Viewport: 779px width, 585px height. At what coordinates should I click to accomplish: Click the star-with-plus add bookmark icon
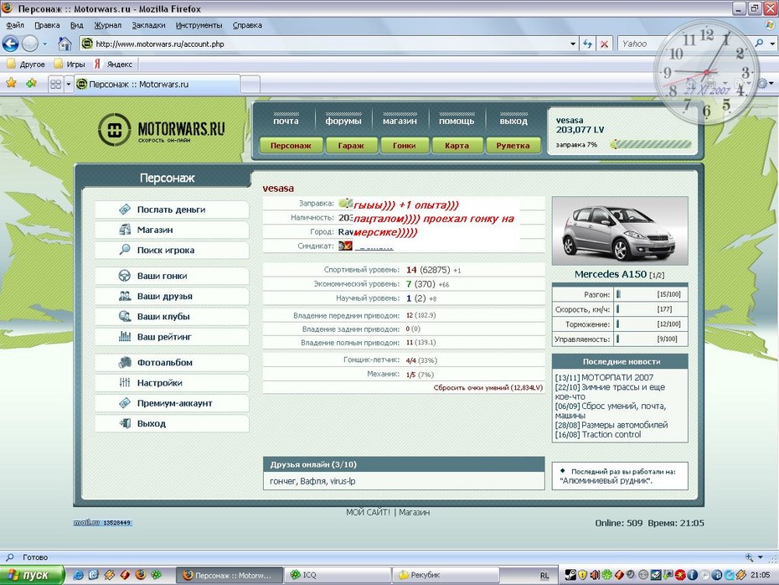pyautogui.click(x=31, y=83)
